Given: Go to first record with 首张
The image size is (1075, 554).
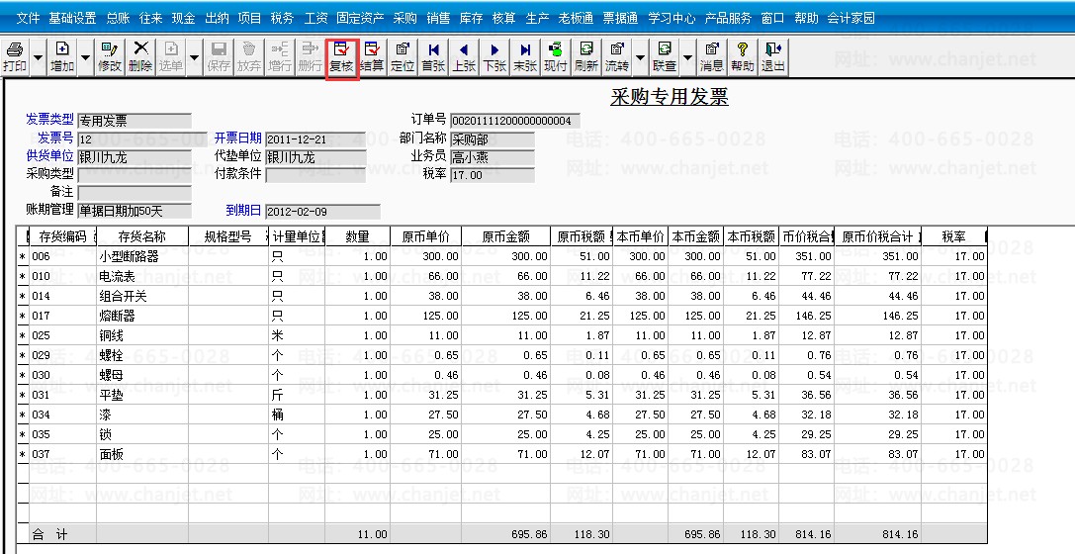Looking at the screenshot, I should tap(433, 57).
